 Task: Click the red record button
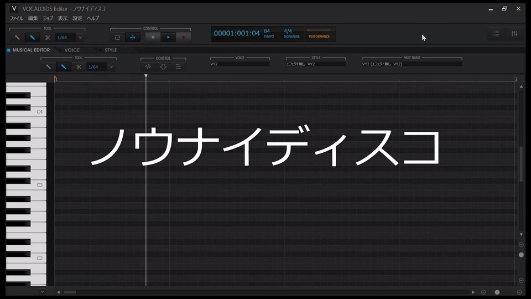[183, 37]
